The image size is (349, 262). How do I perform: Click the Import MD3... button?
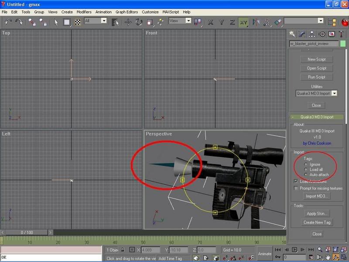click(317, 196)
